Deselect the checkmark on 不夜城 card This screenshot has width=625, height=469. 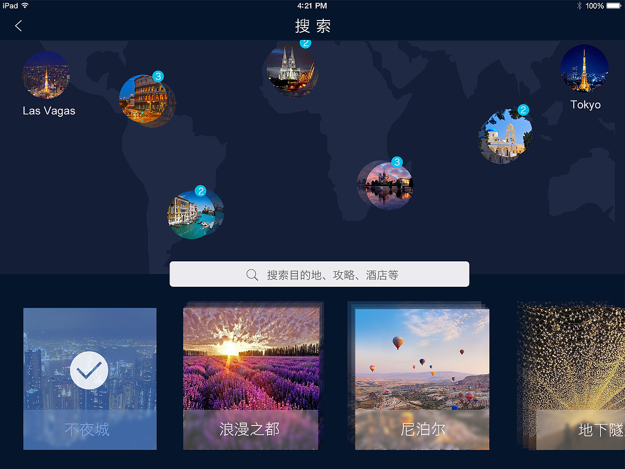89,370
